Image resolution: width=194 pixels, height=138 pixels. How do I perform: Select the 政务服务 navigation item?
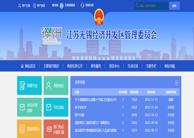coord(96,66)
